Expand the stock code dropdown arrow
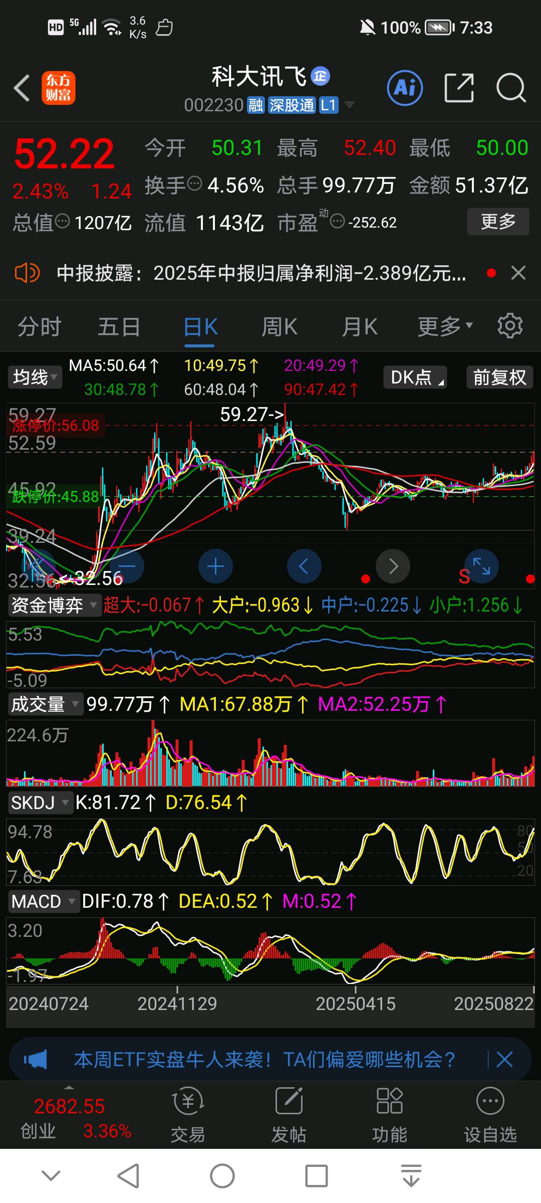The height and width of the screenshot is (1203, 541). click(x=349, y=105)
